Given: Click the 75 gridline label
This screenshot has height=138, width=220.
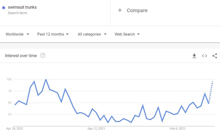Looking at the screenshot, I should coord(10,91).
